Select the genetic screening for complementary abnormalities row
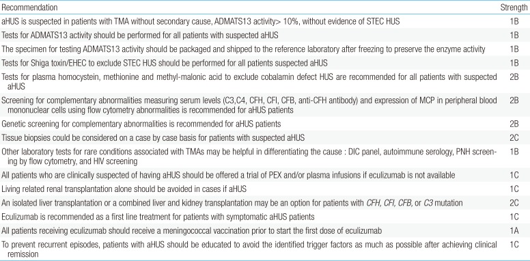 click(265, 124)
